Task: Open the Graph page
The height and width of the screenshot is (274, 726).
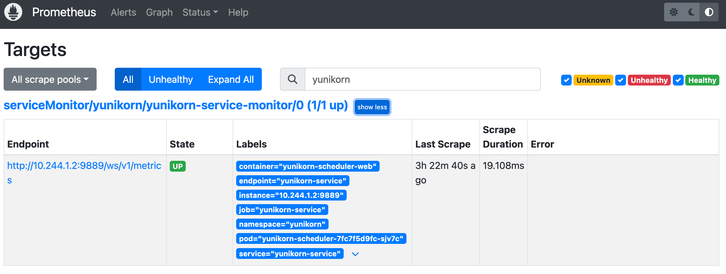Action: pos(159,12)
